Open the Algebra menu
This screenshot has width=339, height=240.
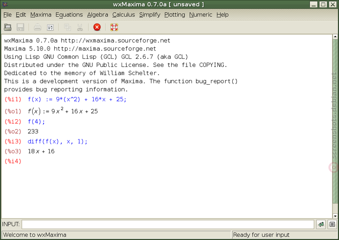point(97,15)
